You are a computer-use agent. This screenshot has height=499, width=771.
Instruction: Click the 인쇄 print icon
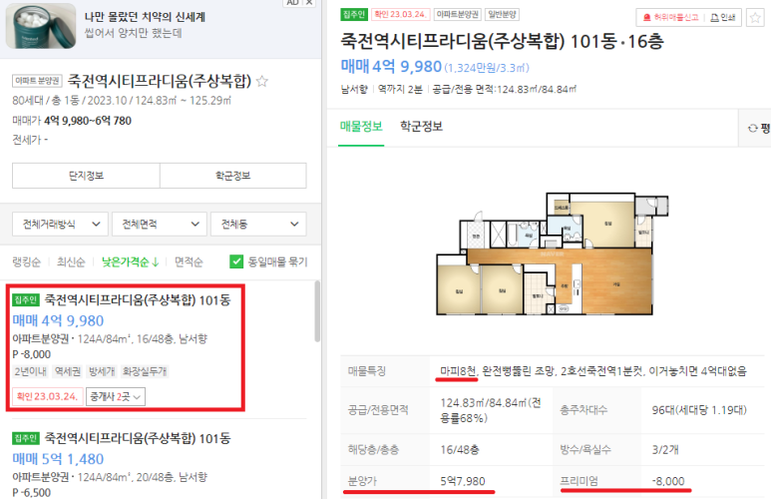[714, 18]
